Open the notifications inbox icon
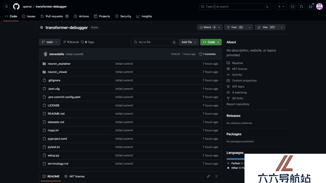 click(311, 7)
